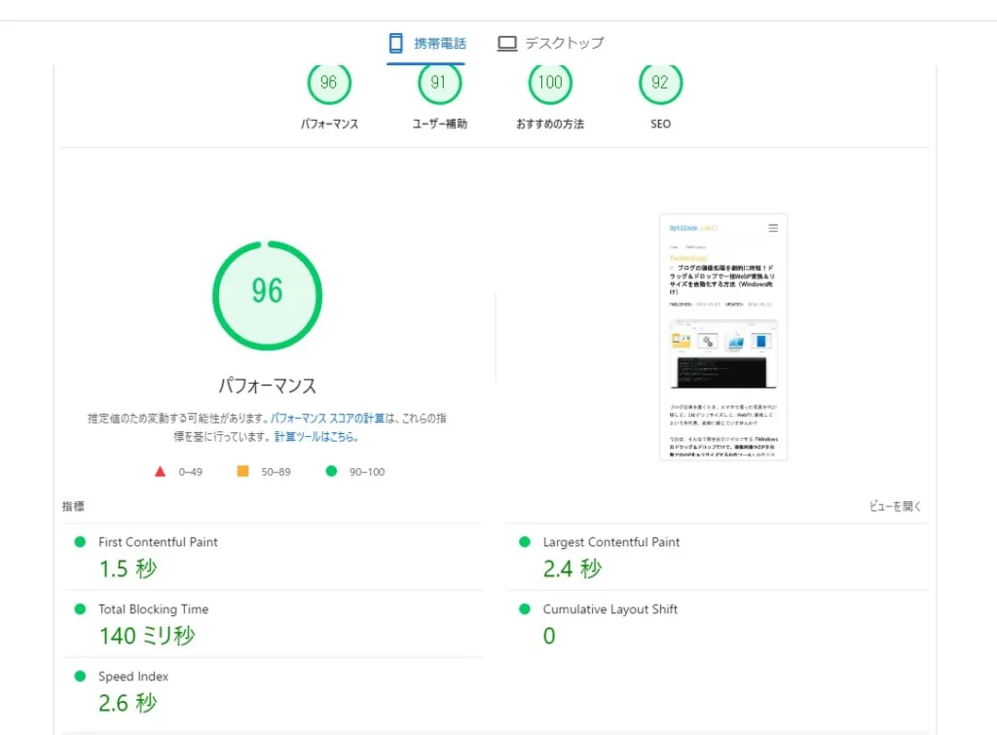This screenshot has width=997, height=735.
Task: Select the パフォーマンス score circle showing 96
Action: tap(329, 83)
